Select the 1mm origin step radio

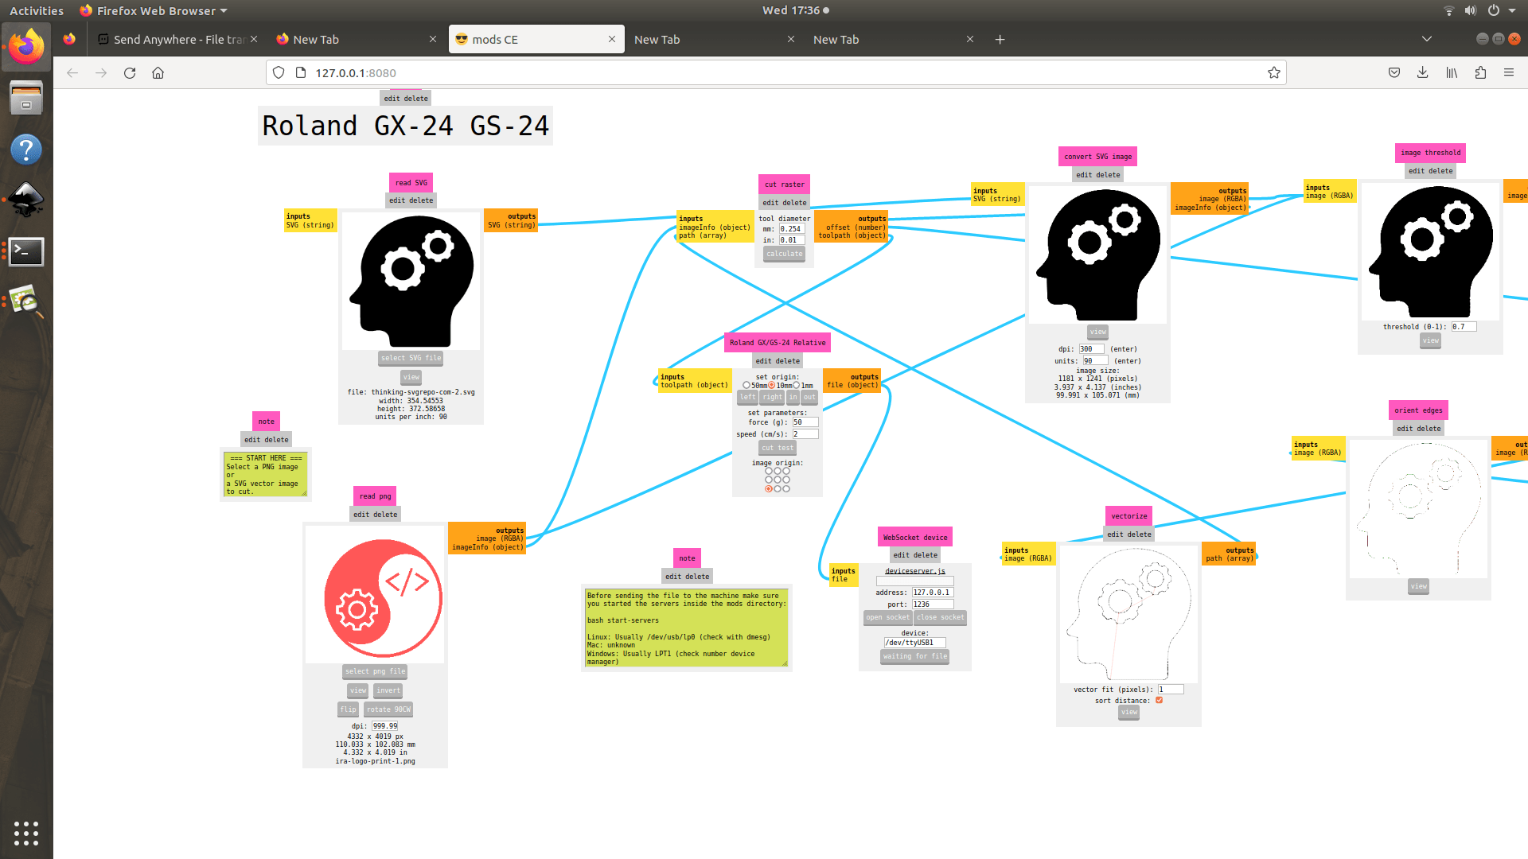pyautogui.click(x=796, y=385)
